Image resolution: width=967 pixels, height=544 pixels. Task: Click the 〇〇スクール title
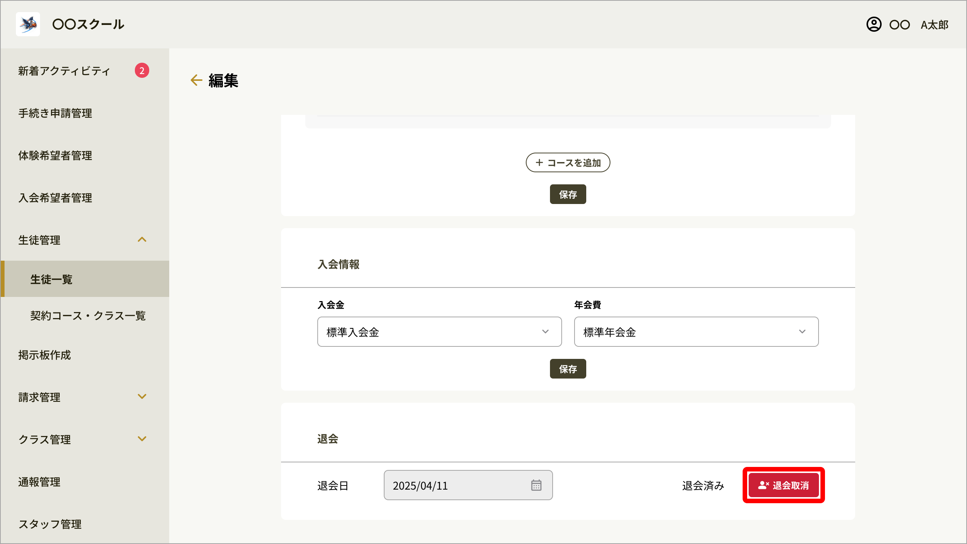pos(88,24)
